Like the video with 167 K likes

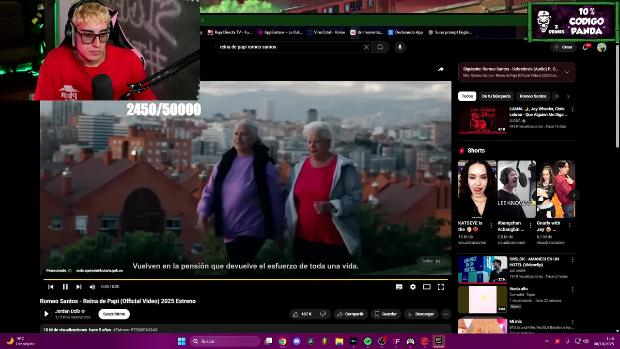pyautogui.click(x=302, y=314)
